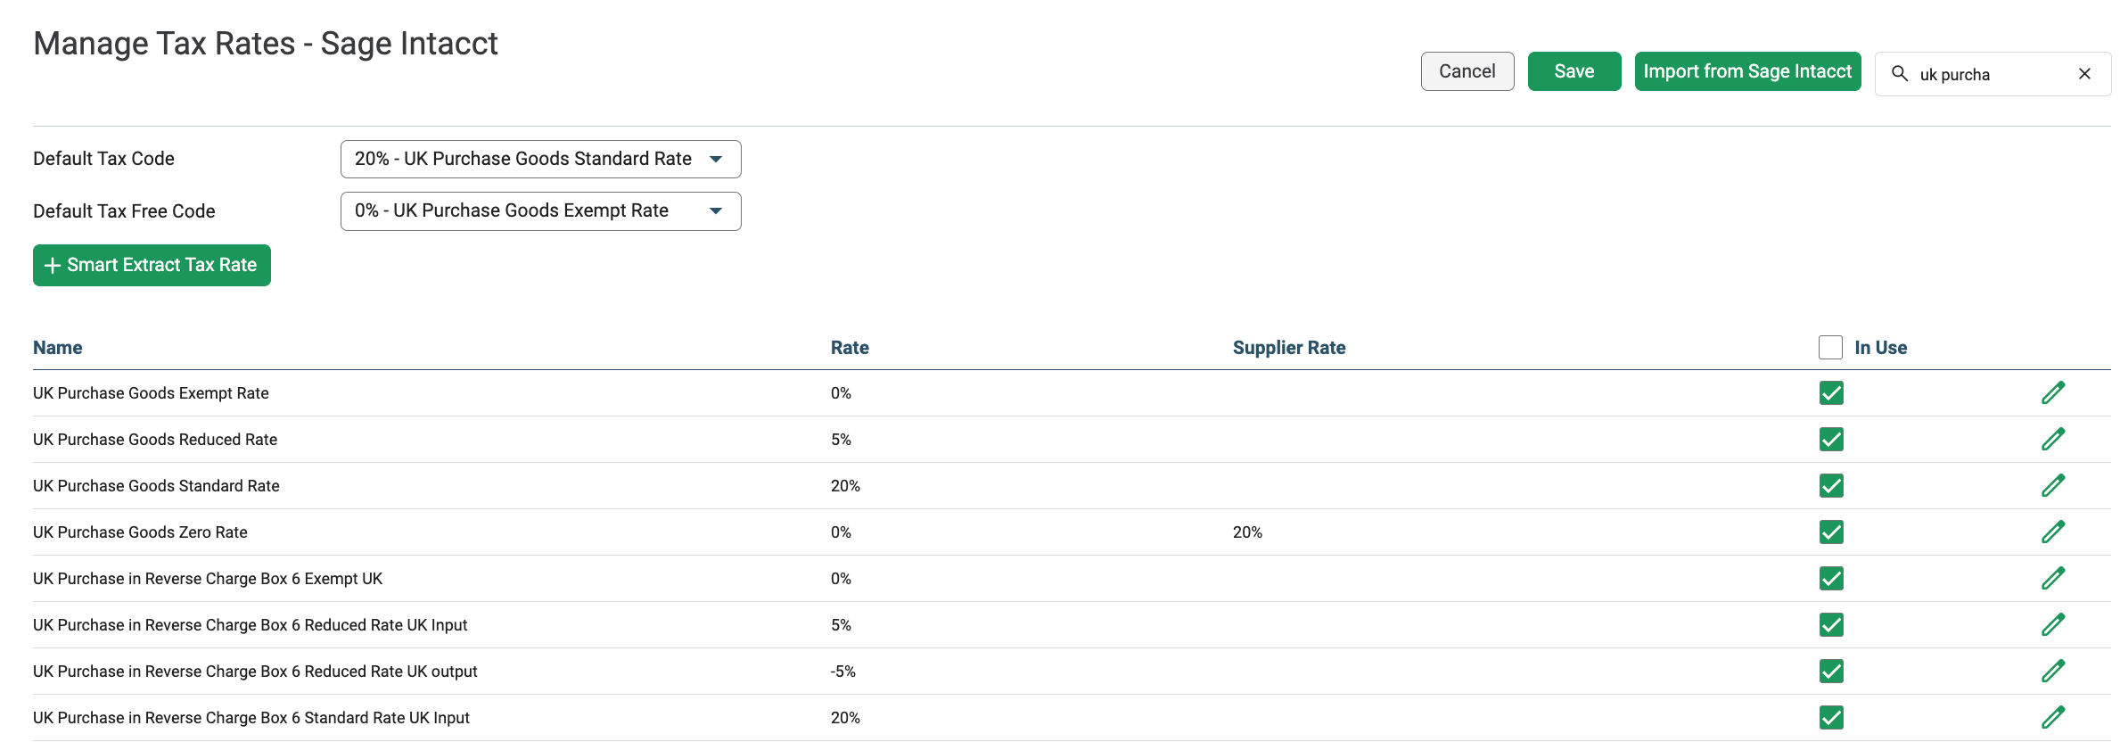The width and height of the screenshot is (2120, 742).
Task: Uncheck In Use for UK Purchase Goods Reduced Rate
Action: (x=1831, y=439)
